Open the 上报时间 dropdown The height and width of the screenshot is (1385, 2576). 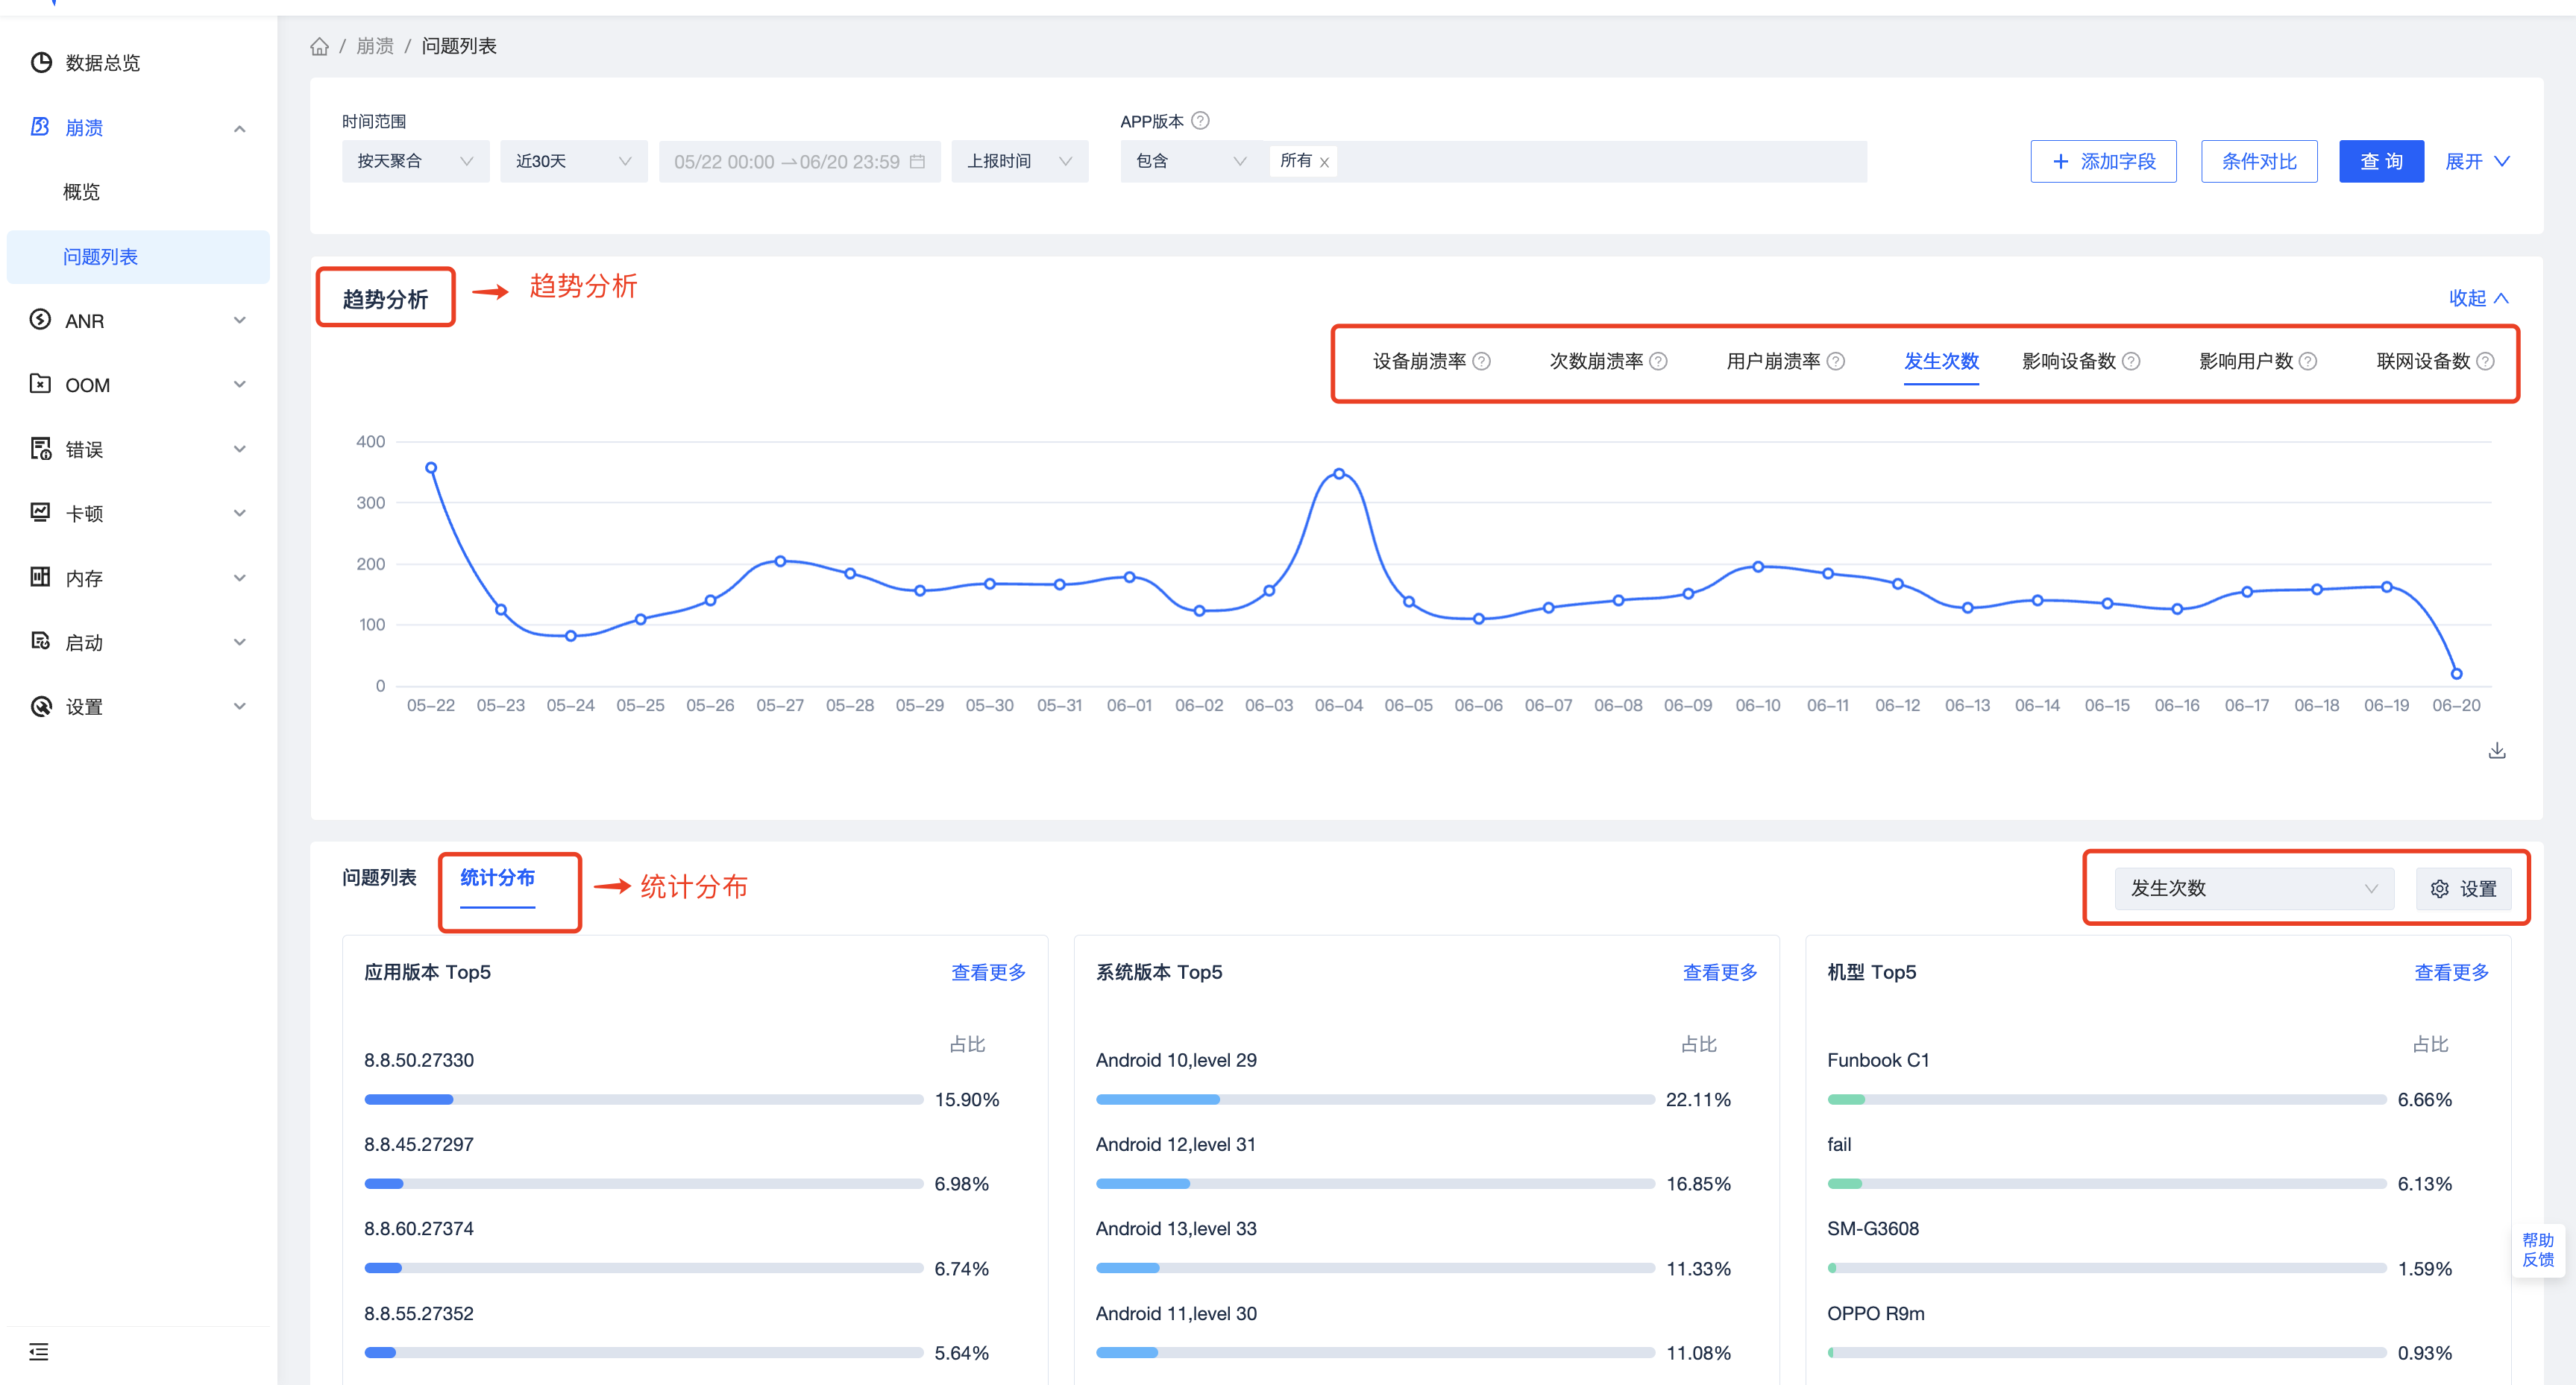[1019, 161]
